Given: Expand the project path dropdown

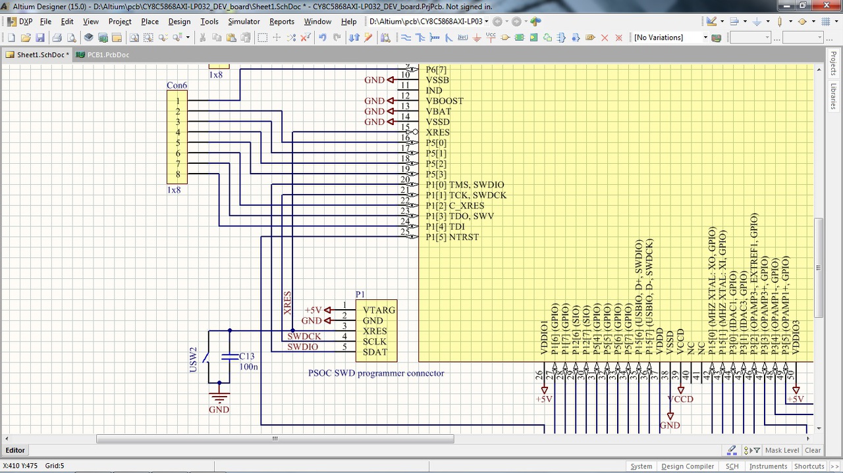Looking at the screenshot, I should [x=486, y=22].
